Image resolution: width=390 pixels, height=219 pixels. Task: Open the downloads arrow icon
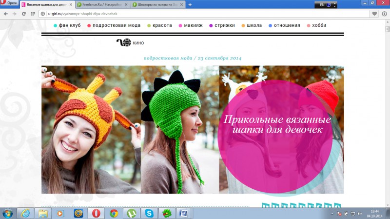[x=384, y=14]
